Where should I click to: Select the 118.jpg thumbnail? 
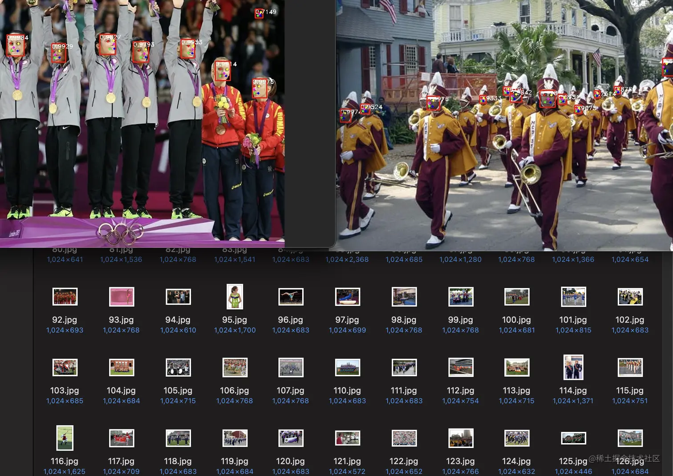[178, 438]
